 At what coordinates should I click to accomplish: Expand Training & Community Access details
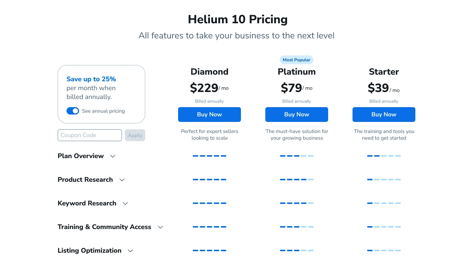[160, 227]
